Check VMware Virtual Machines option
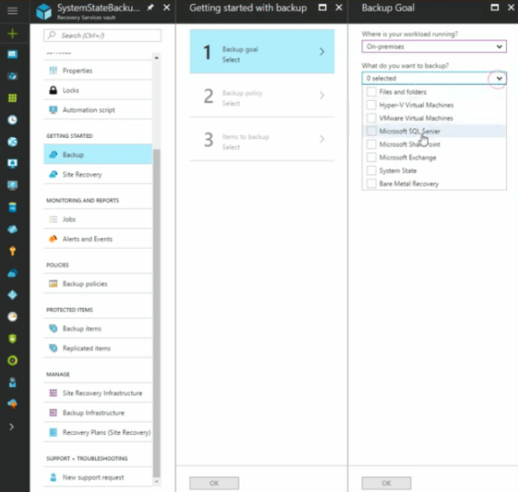The width and height of the screenshot is (518, 492). click(372, 118)
